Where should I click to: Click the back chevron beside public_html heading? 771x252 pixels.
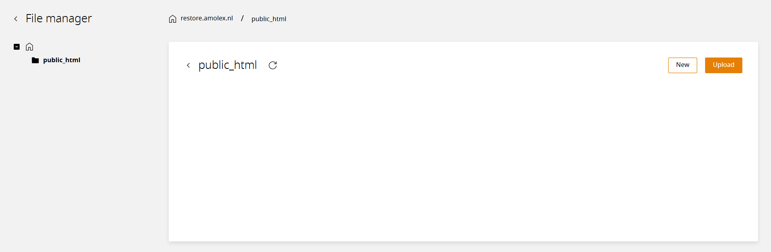pos(188,65)
